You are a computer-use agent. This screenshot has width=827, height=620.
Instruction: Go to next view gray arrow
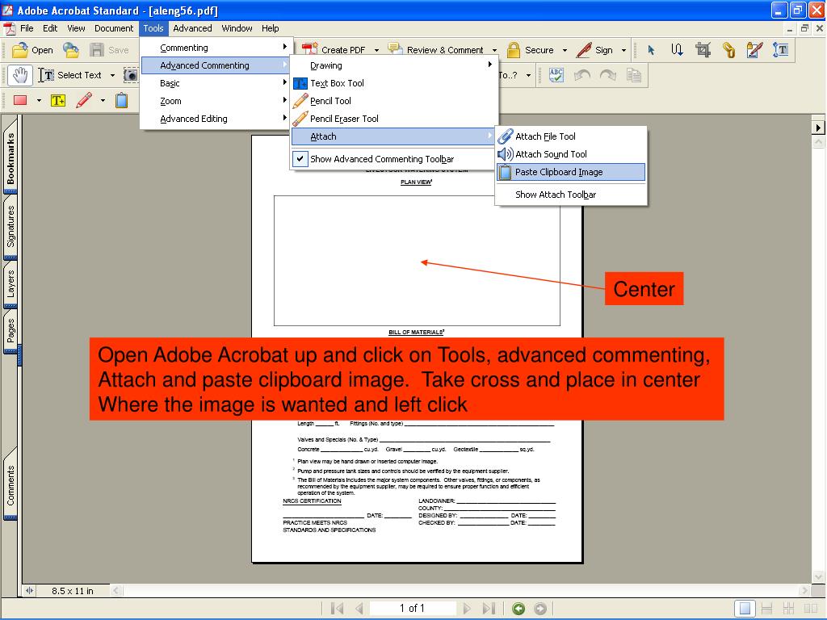[x=540, y=609]
